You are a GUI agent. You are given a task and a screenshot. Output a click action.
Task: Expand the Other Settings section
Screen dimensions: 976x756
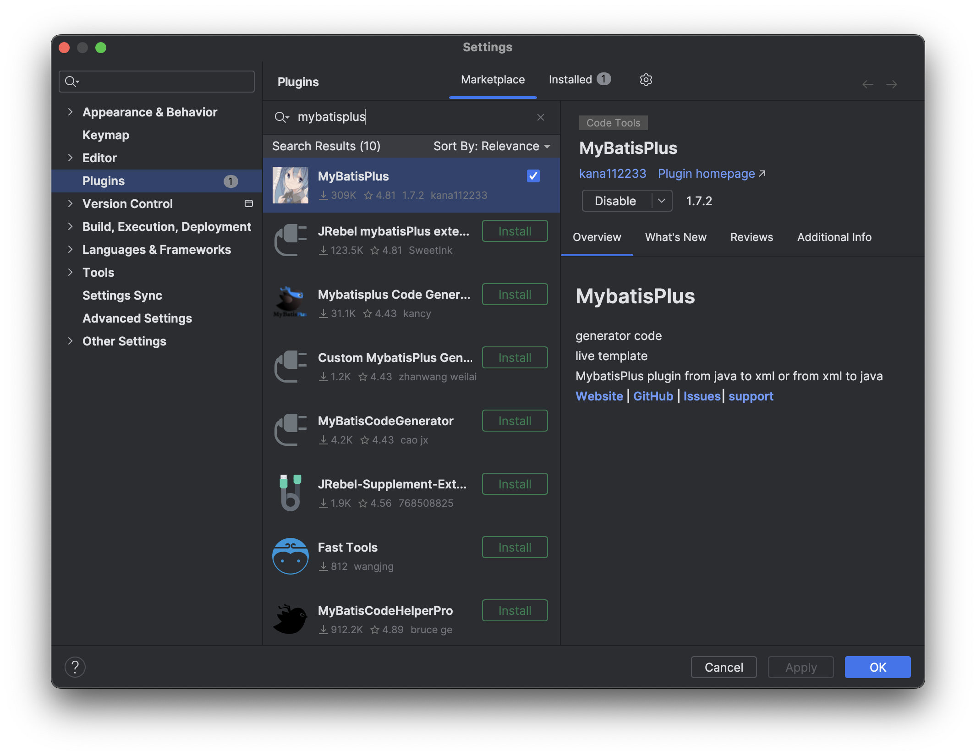coord(70,341)
